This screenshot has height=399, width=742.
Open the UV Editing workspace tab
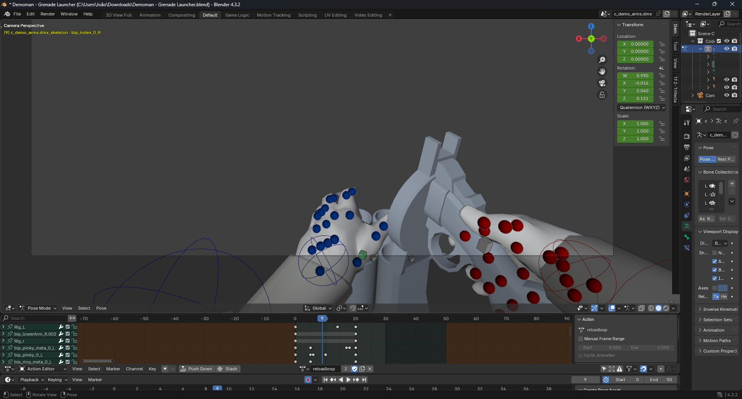pos(335,15)
